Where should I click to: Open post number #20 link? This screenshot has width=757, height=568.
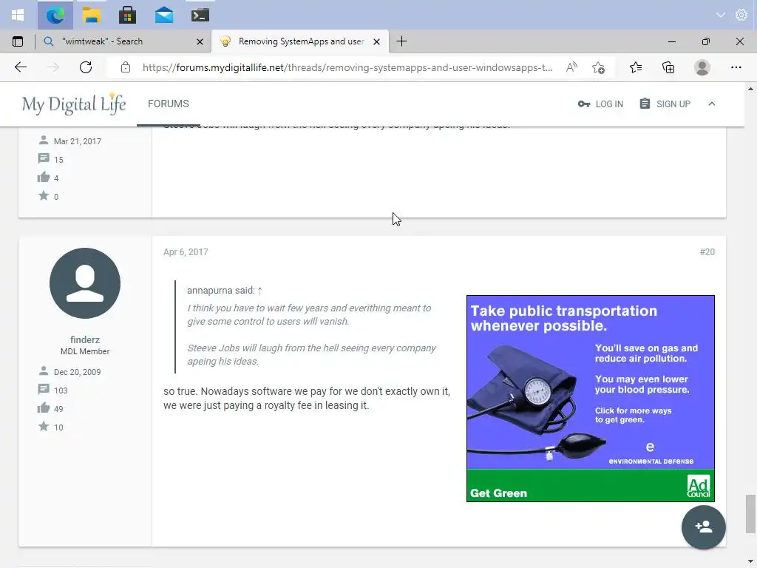pos(707,252)
